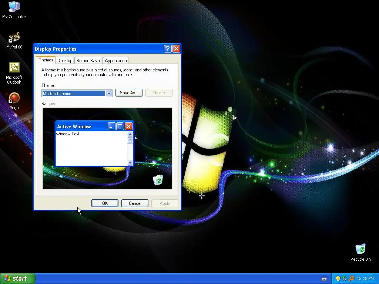Click the taskbar clock showing 12:25 PM
This screenshot has height=284, width=379.
coord(365,278)
